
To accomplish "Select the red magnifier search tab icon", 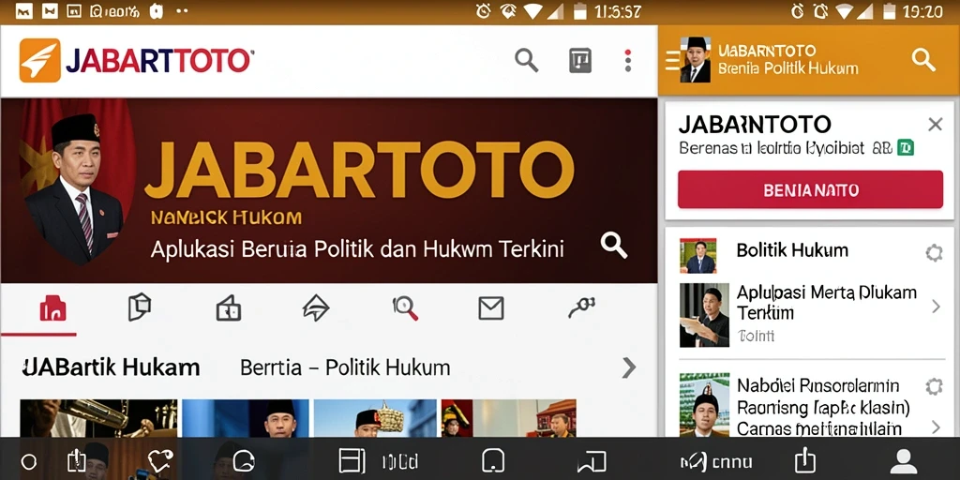I will pyautogui.click(x=405, y=307).
